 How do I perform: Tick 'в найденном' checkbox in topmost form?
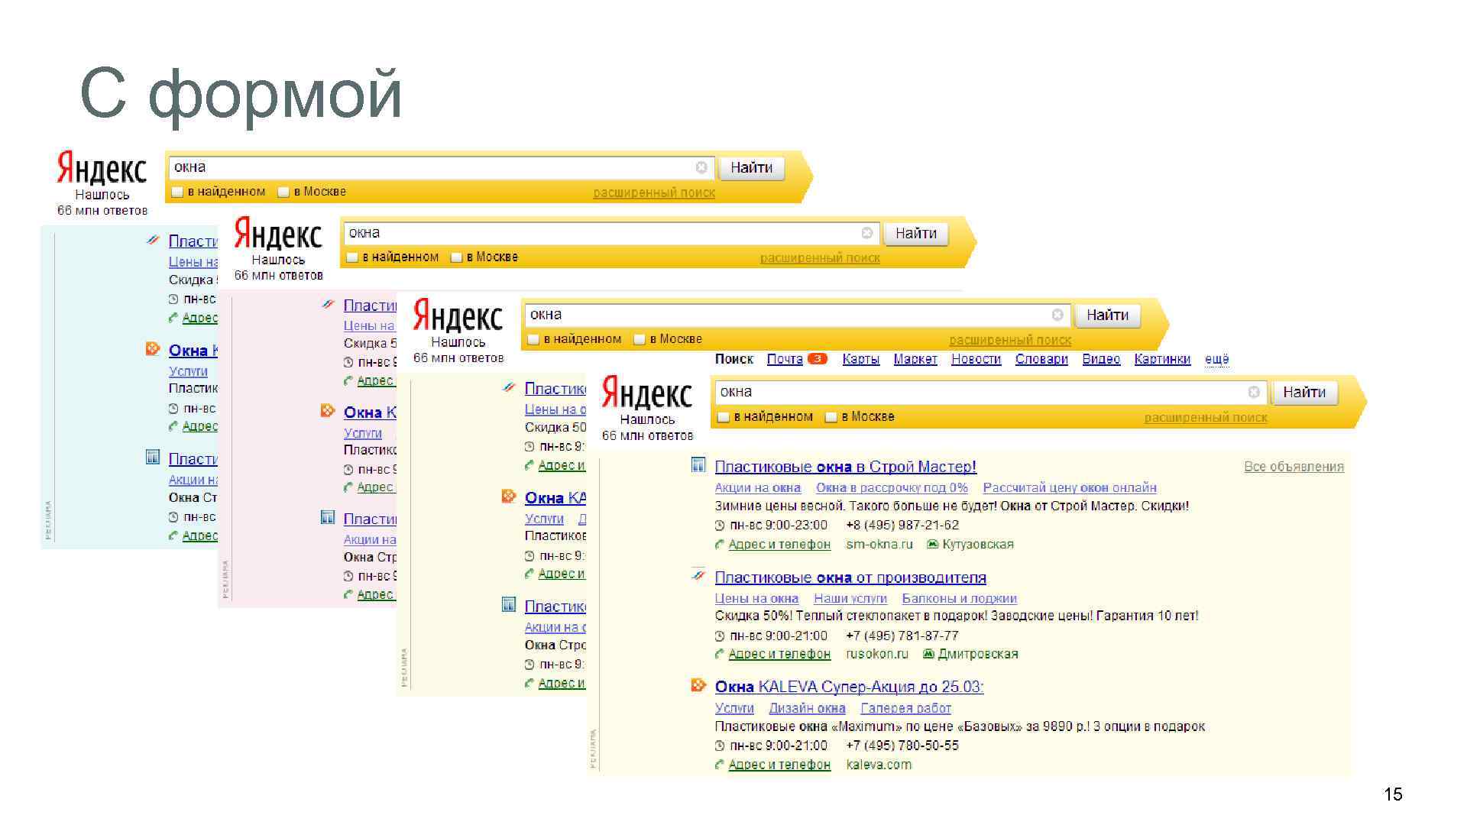[x=177, y=192]
